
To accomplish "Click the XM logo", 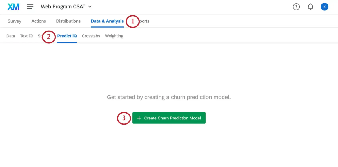I will [13, 6].
